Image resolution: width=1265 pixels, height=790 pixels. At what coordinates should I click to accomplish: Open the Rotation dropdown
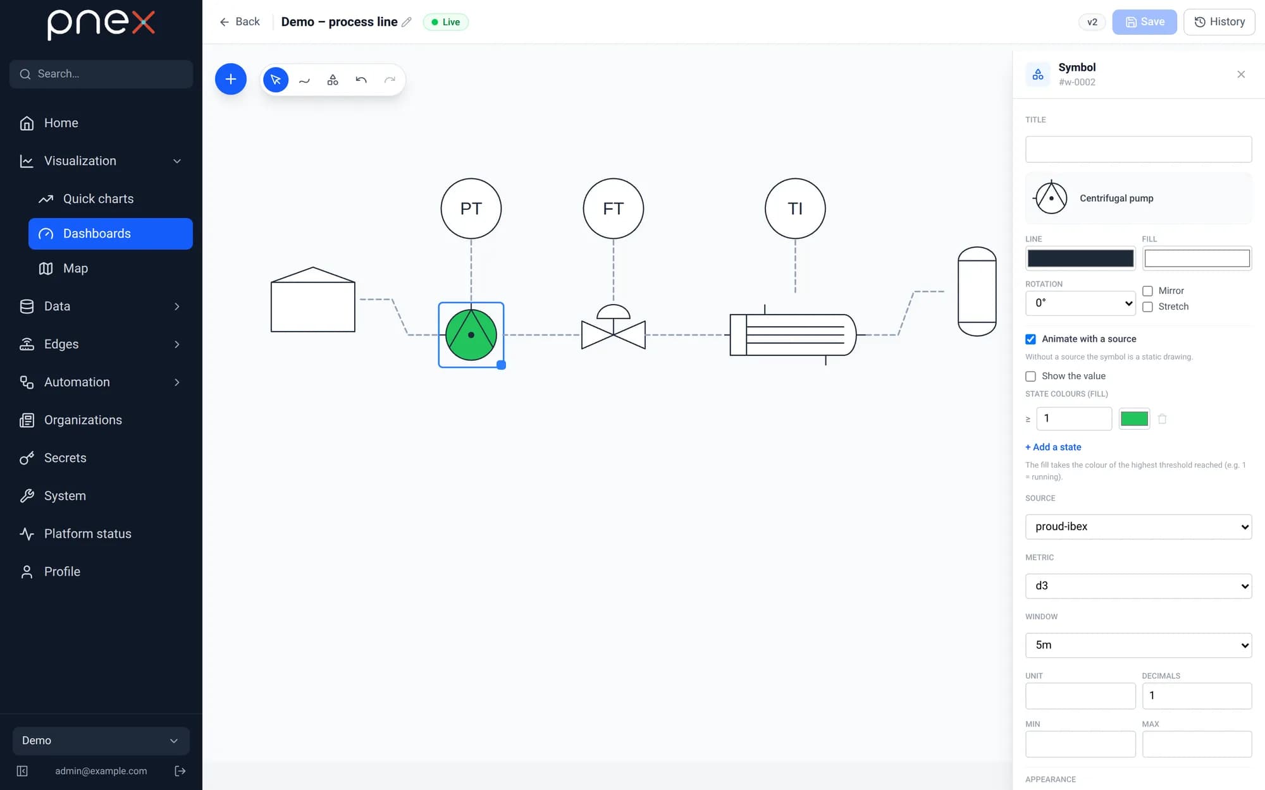point(1080,303)
